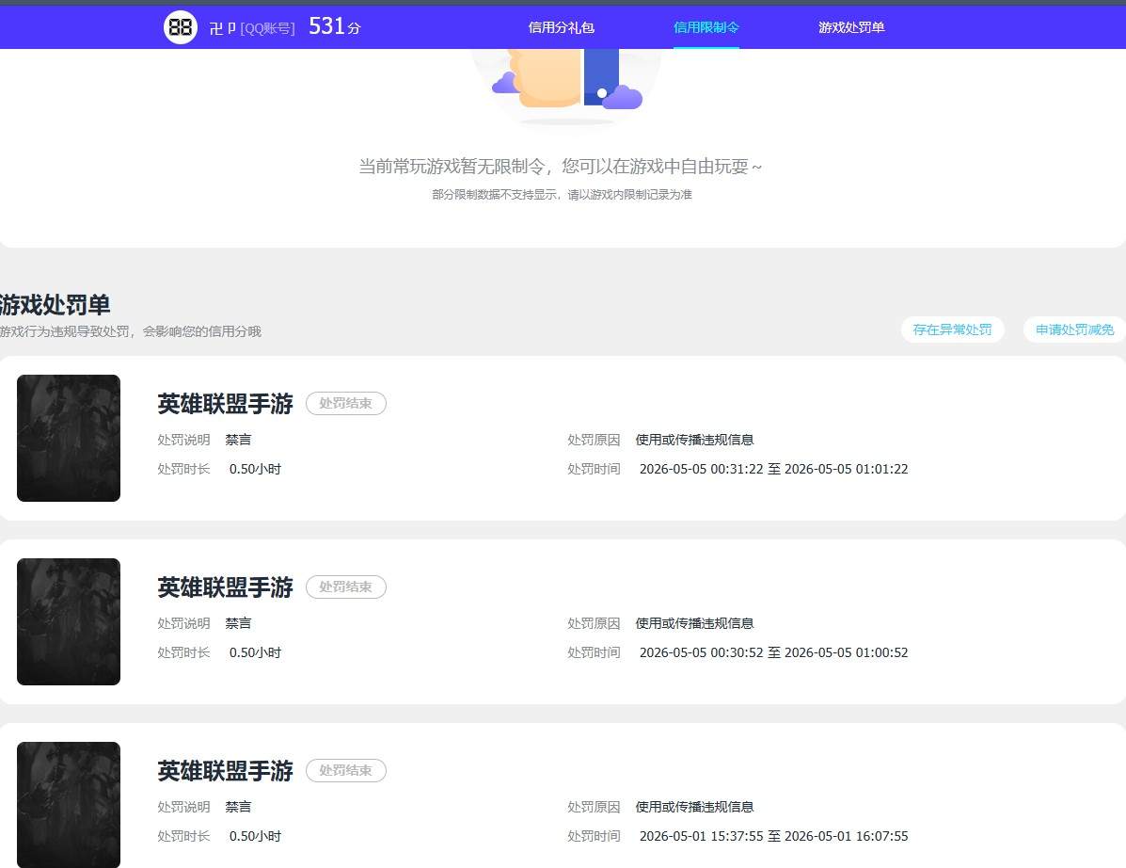Click the 申请处罚减免 button
The width and height of the screenshot is (1126, 868).
tap(1074, 330)
